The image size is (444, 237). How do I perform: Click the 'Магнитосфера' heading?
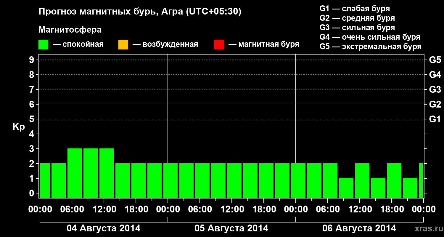70,30
